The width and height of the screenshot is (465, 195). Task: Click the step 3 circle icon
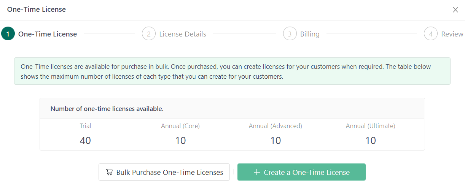[290, 34]
